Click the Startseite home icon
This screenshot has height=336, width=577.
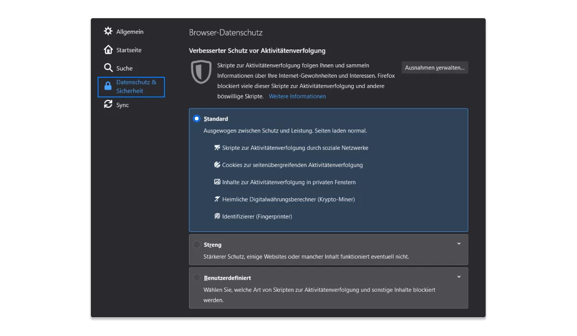pyautogui.click(x=108, y=49)
